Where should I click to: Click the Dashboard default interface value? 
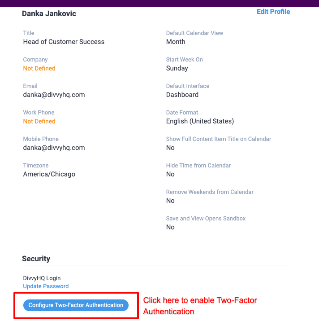pyautogui.click(x=182, y=95)
